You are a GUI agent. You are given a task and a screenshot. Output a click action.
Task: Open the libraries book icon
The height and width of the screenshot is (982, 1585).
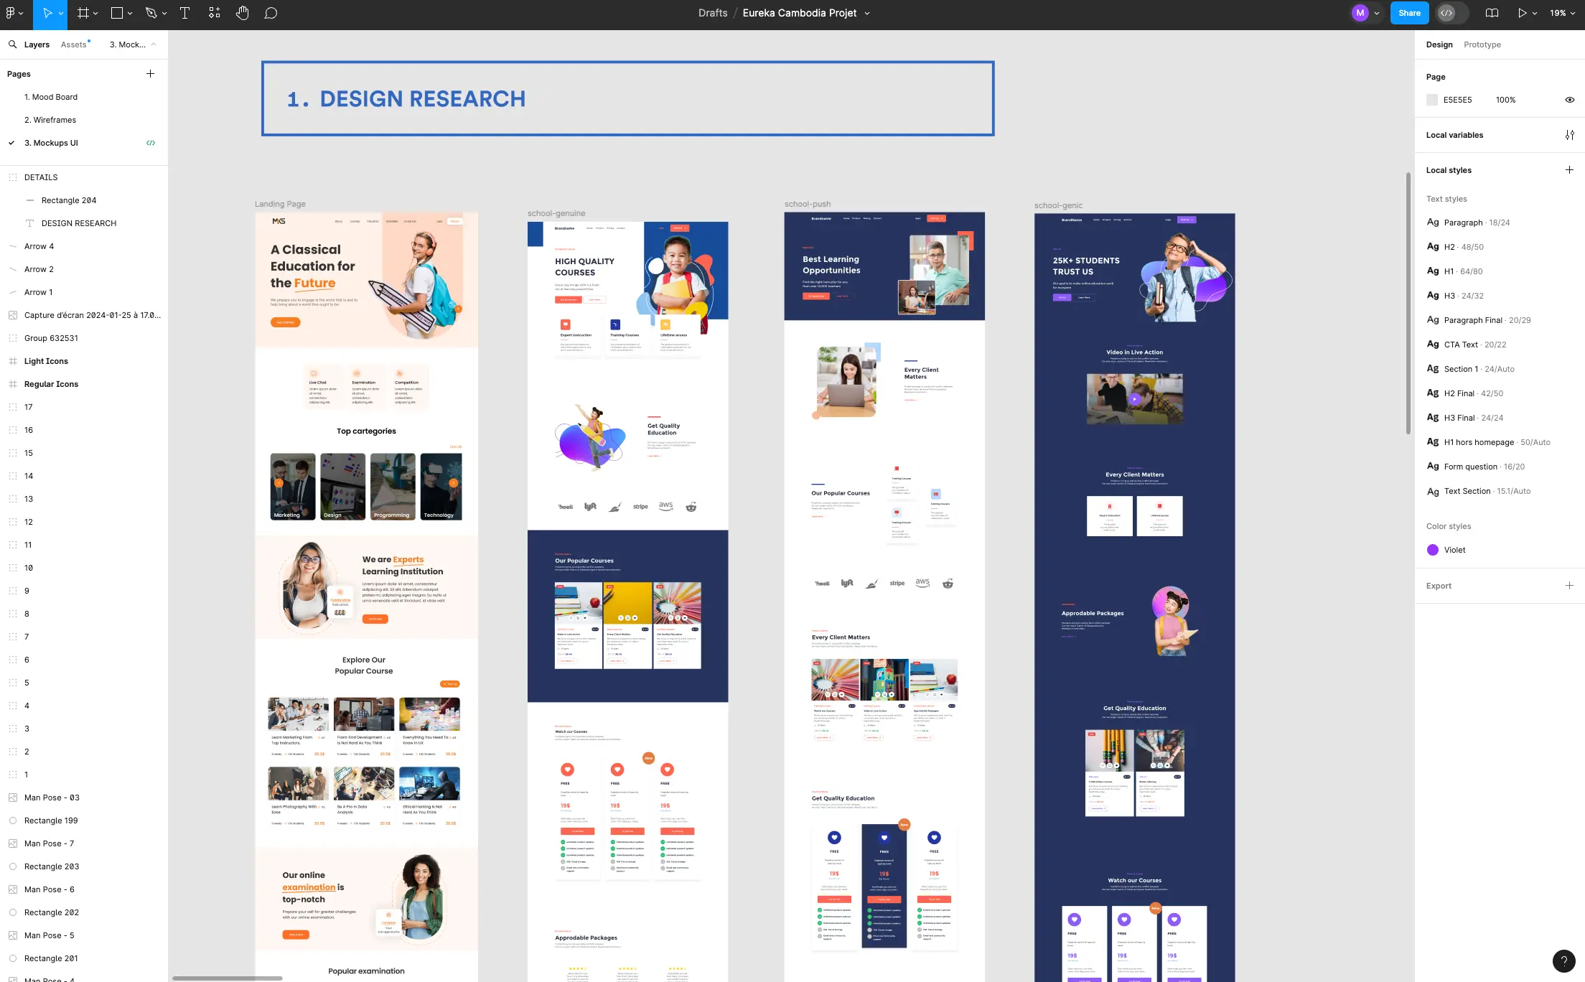click(1492, 13)
